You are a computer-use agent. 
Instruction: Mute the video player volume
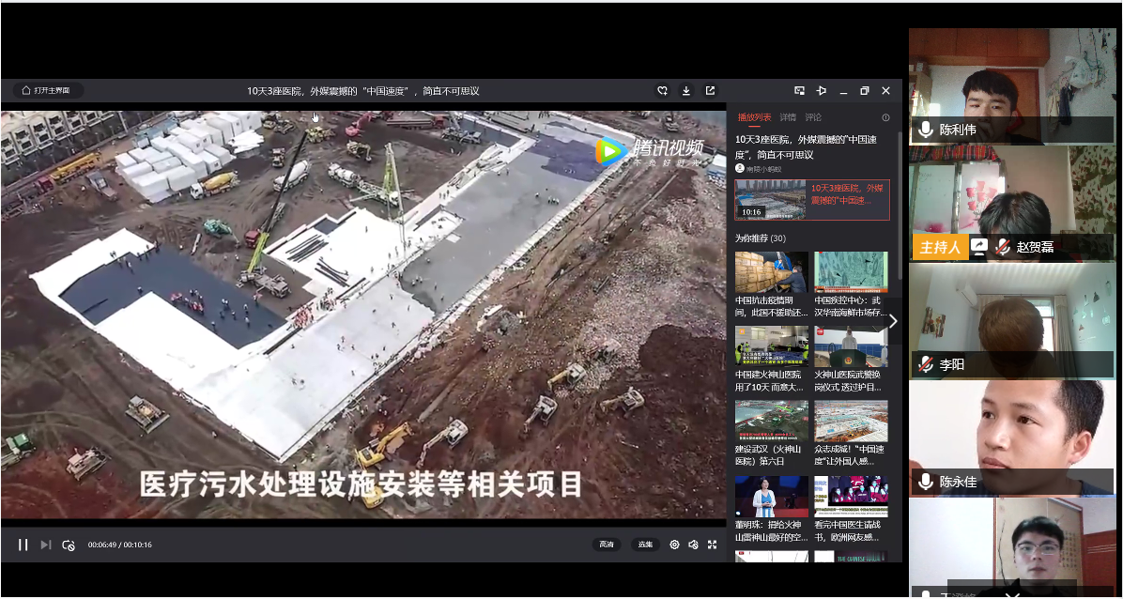pyautogui.click(x=693, y=545)
